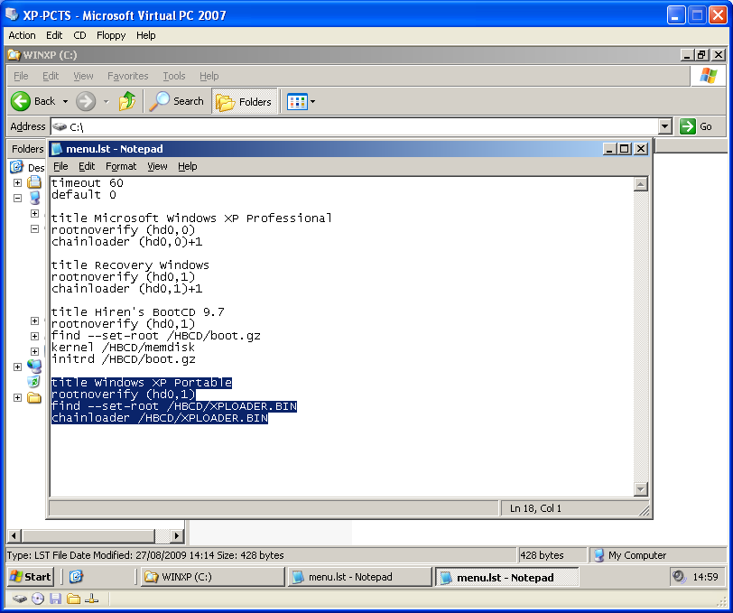The height and width of the screenshot is (613, 733).
Task: Open the Action menu in Virtual PC
Action: (x=22, y=35)
